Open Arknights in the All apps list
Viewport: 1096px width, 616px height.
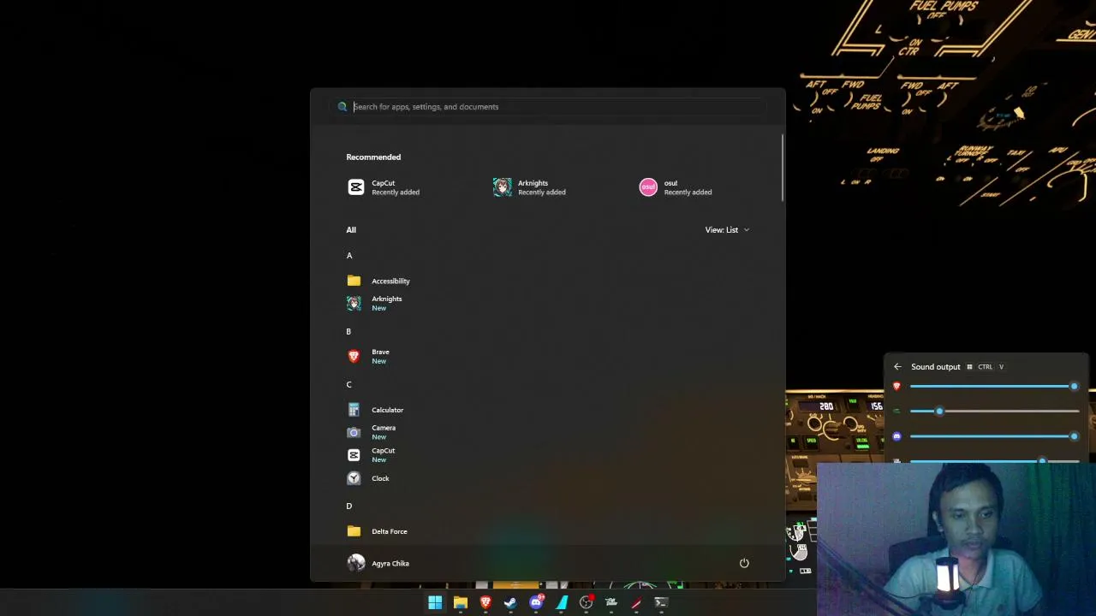coord(374,303)
